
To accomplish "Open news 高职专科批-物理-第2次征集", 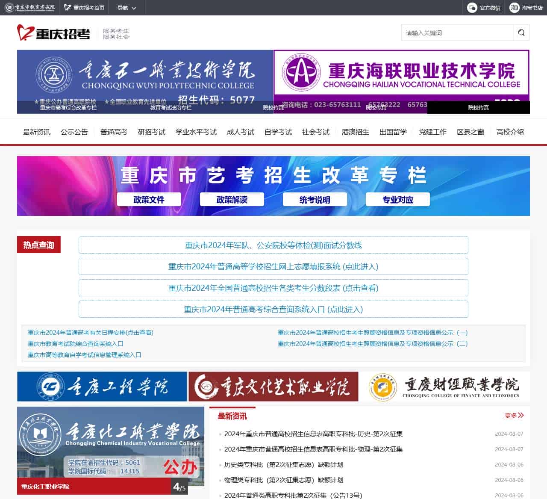I will coord(313,449).
